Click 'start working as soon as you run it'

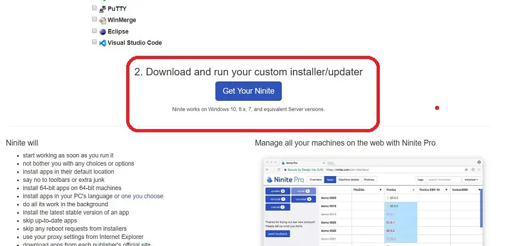coord(68,155)
